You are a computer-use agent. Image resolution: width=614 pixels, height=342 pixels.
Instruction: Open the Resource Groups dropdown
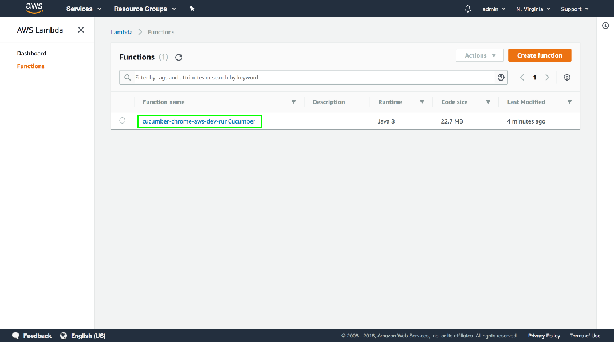144,9
